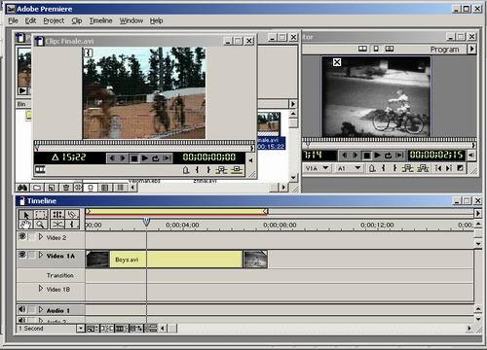The height and width of the screenshot is (350, 487).
Task: Open the Window menu
Action: 131,20
